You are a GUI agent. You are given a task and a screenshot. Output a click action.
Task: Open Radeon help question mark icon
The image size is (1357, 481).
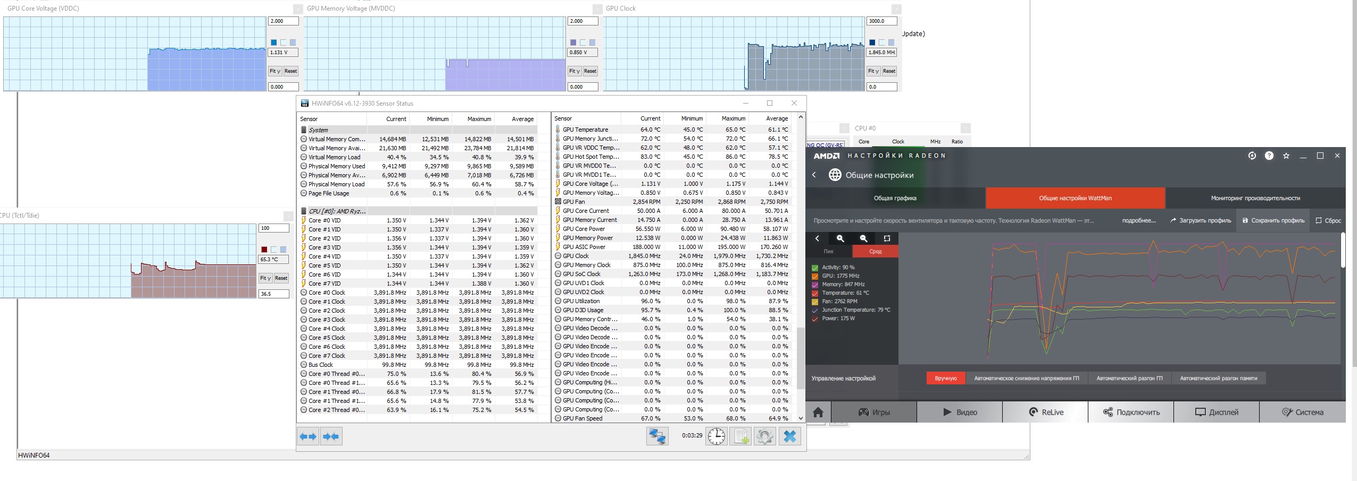point(1269,156)
